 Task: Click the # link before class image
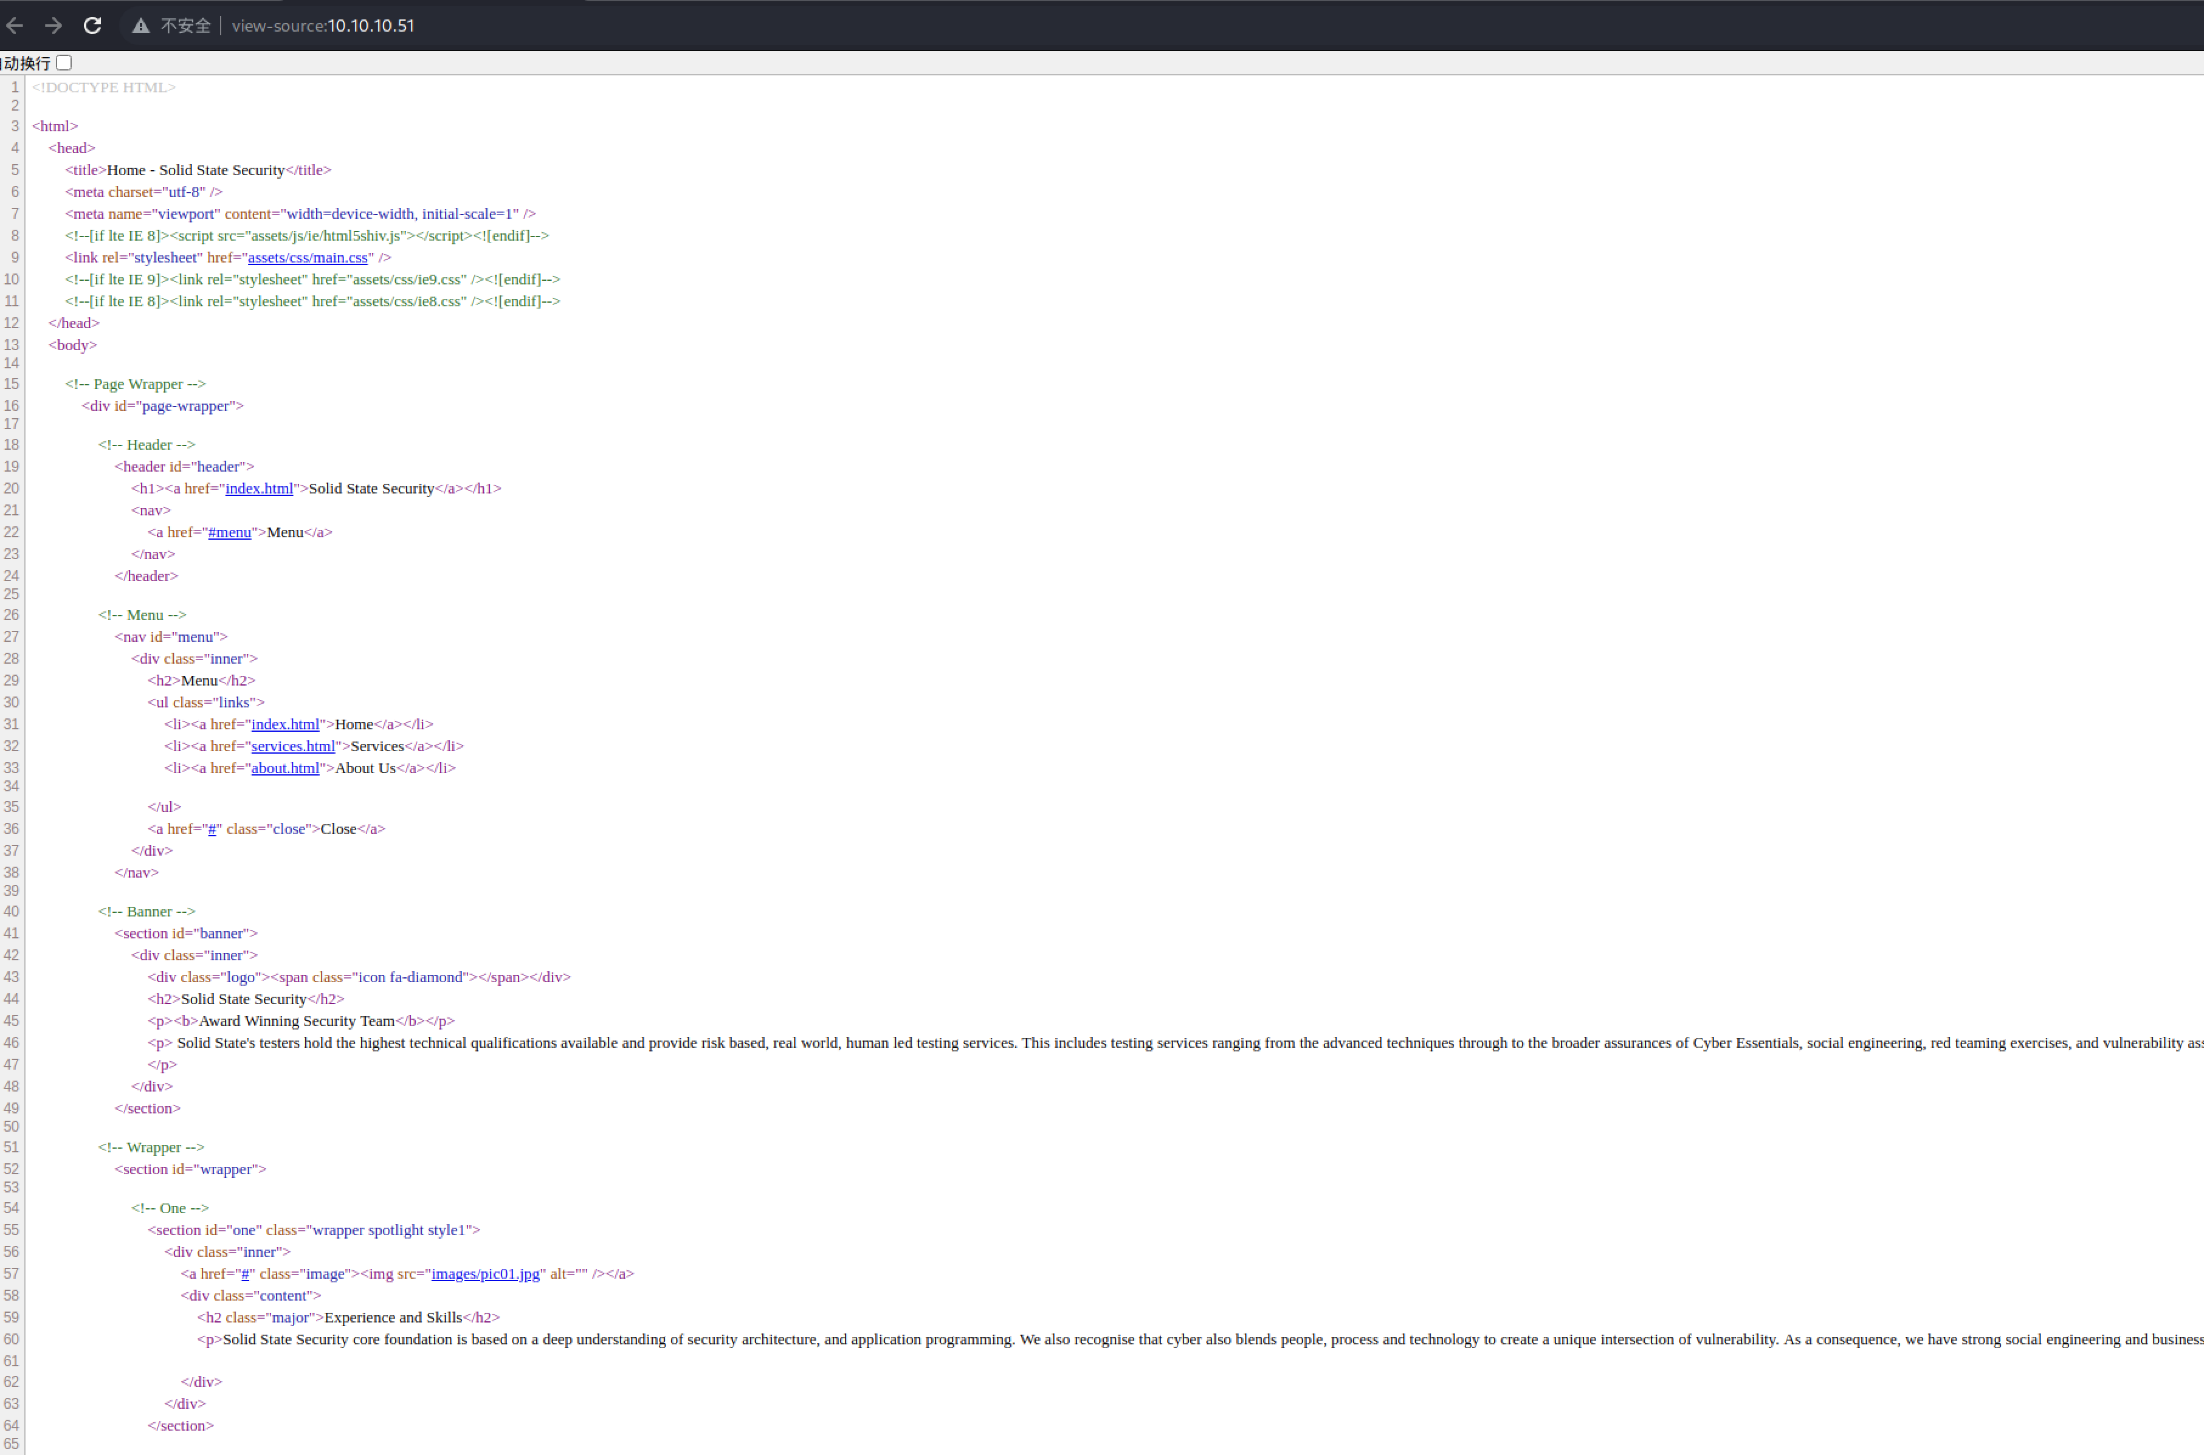pos(245,1274)
